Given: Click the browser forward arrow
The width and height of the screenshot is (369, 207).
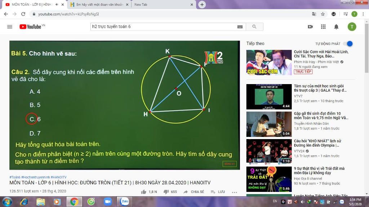Looking at the screenshot, I should [14, 14].
